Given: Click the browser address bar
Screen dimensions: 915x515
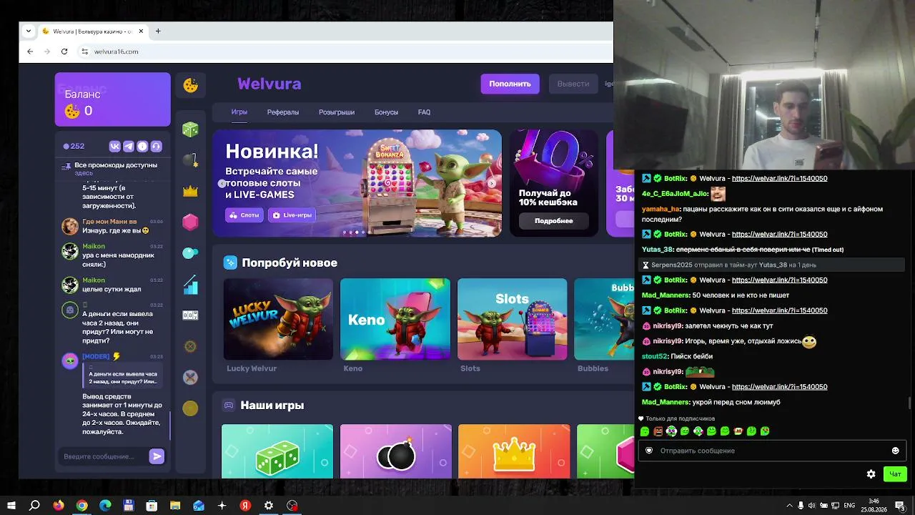Looking at the screenshot, I should point(343,51).
